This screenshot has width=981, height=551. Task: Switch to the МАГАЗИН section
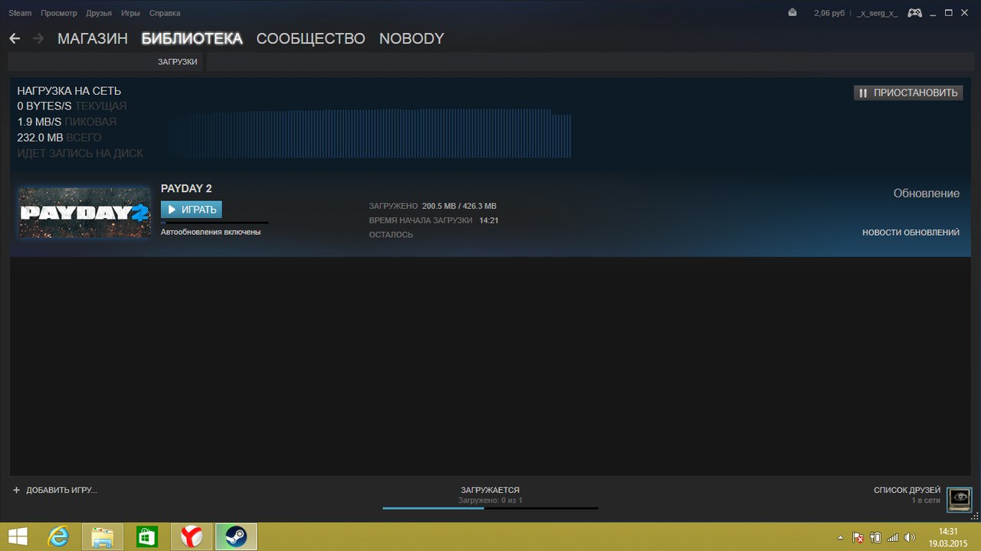(92, 38)
